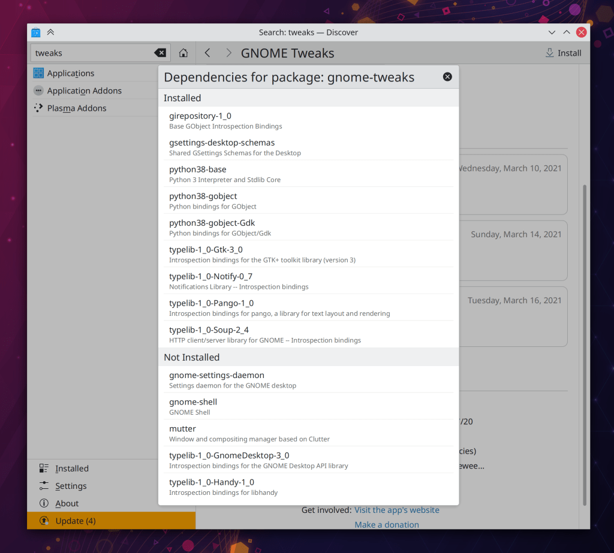Install GNOME Tweaks
Image resolution: width=614 pixels, height=553 pixels.
(x=563, y=53)
